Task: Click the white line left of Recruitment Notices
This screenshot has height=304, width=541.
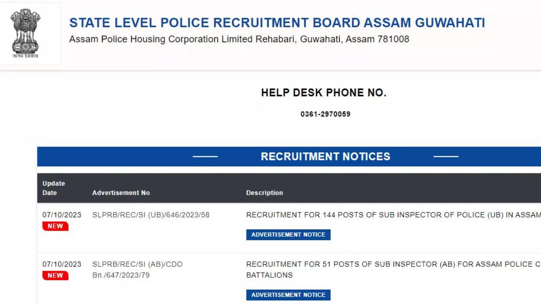Action: [205, 157]
